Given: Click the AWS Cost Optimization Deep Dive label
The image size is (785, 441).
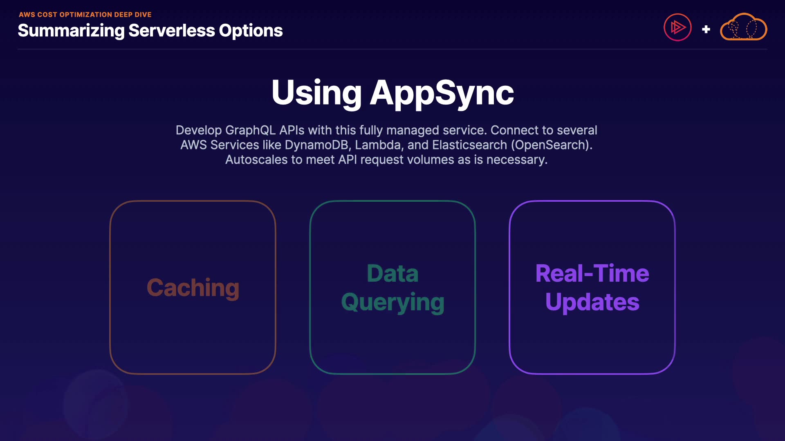Looking at the screenshot, I should pos(85,15).
